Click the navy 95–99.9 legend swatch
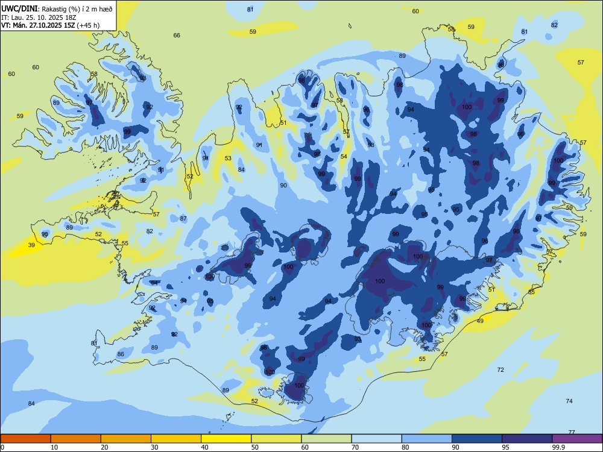The width and height of the screenshot is (603, 452). click(x=527, y=439)
